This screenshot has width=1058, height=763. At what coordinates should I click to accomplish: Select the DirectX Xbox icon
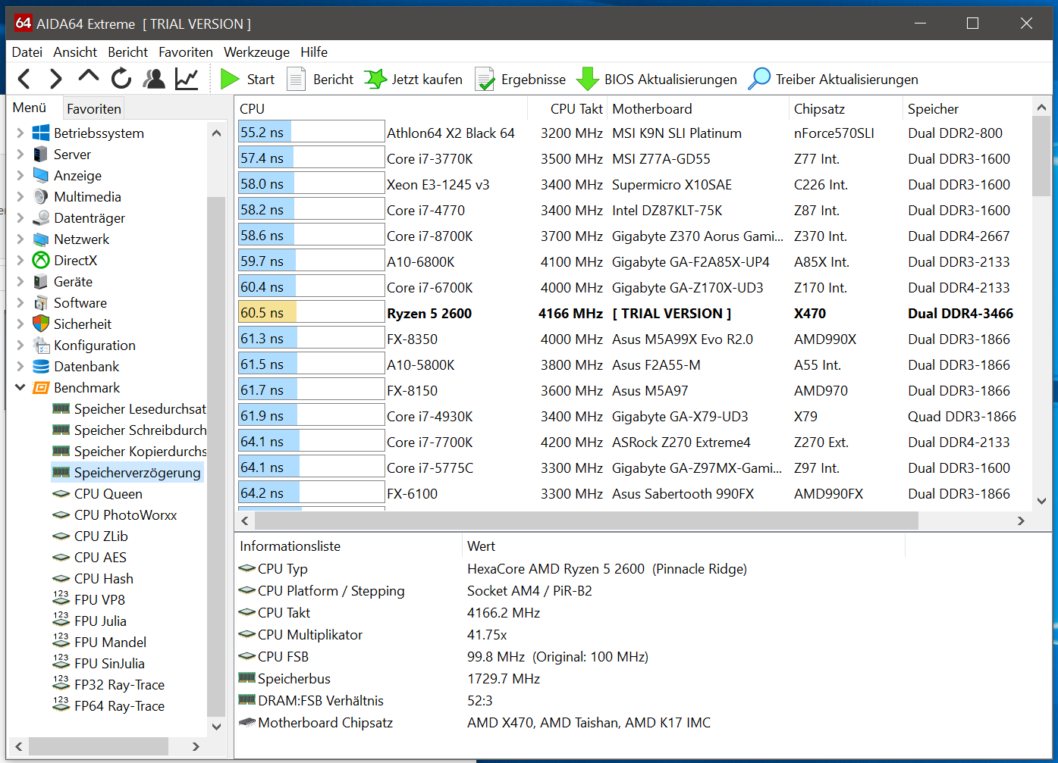click(x=41, y=260)
